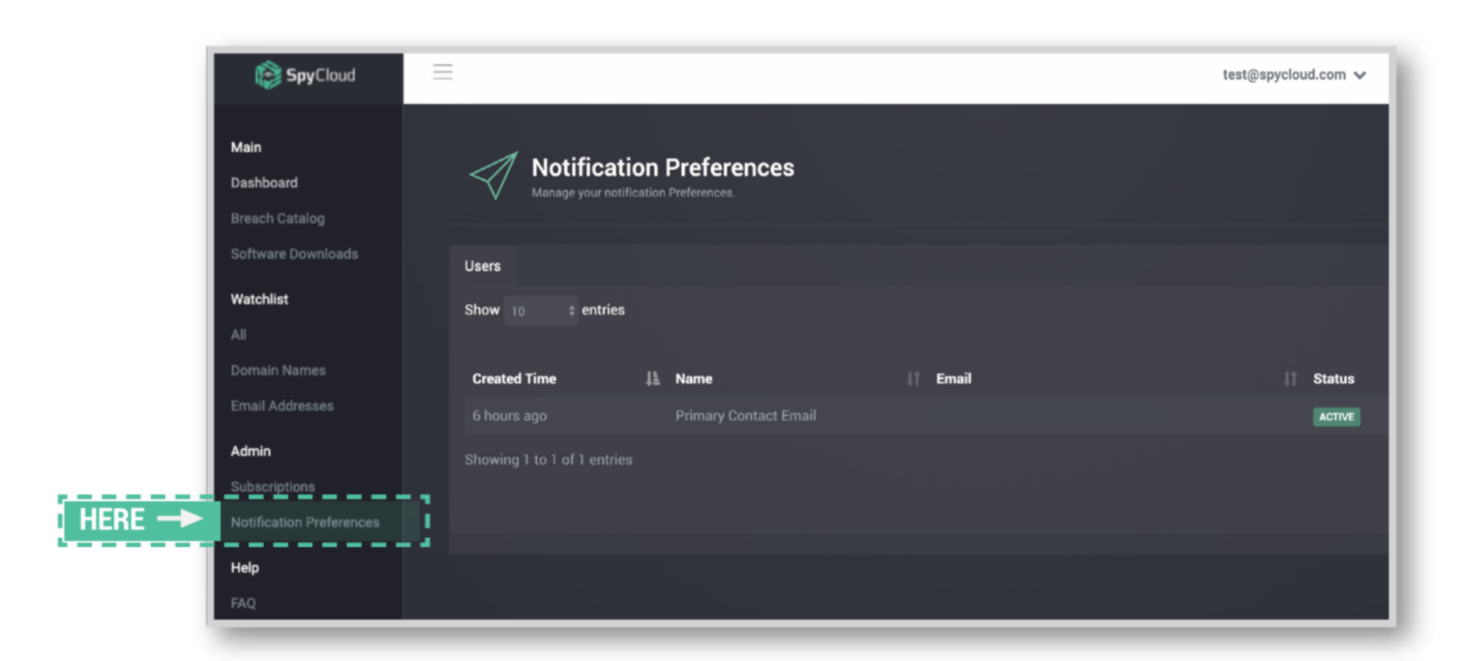Sort by Email column arrows
This screenshot has height=661, width=1464.
coord(1290,378)
